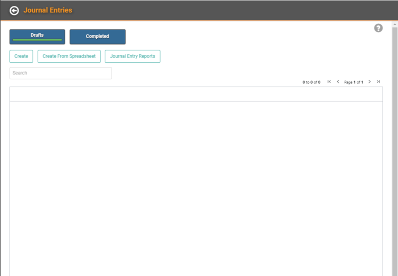Click the Page 1 of 1 indicator
The width and height of the screenshot is (398, 276).
tap(353, 82)
